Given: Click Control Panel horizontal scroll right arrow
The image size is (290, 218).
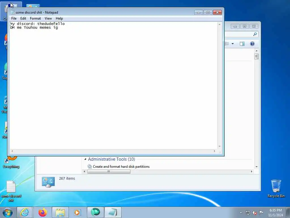Looking at the screenshot, I should [x=251, y=172].
